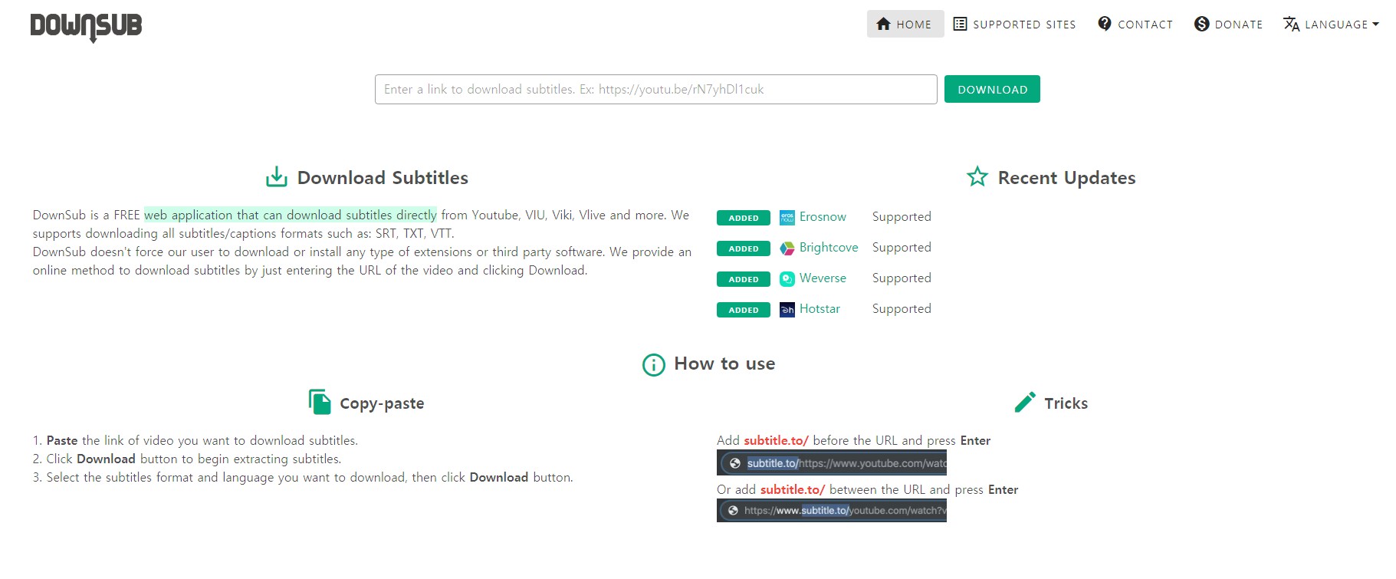This screenshot has height=579, width=1396.
Task: Click the ADDED badge beside Weverse
Action: point(744,279)
